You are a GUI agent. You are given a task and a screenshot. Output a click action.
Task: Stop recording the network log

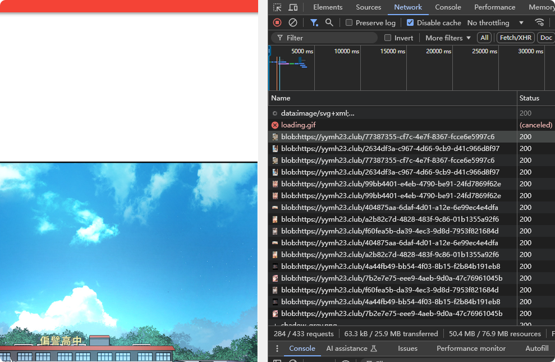click(x=277, y=22)
